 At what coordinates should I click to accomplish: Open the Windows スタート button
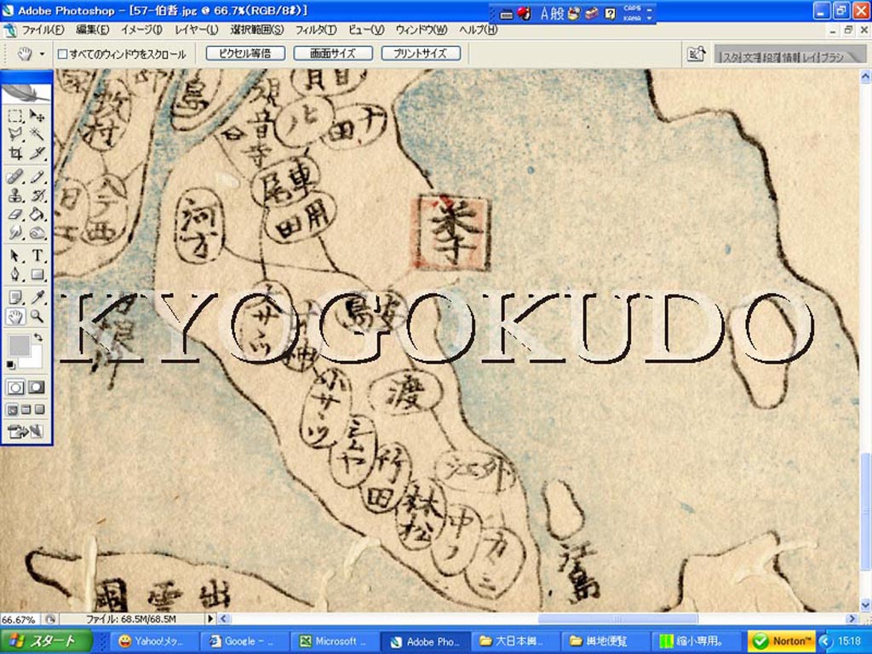coord(46,641)
